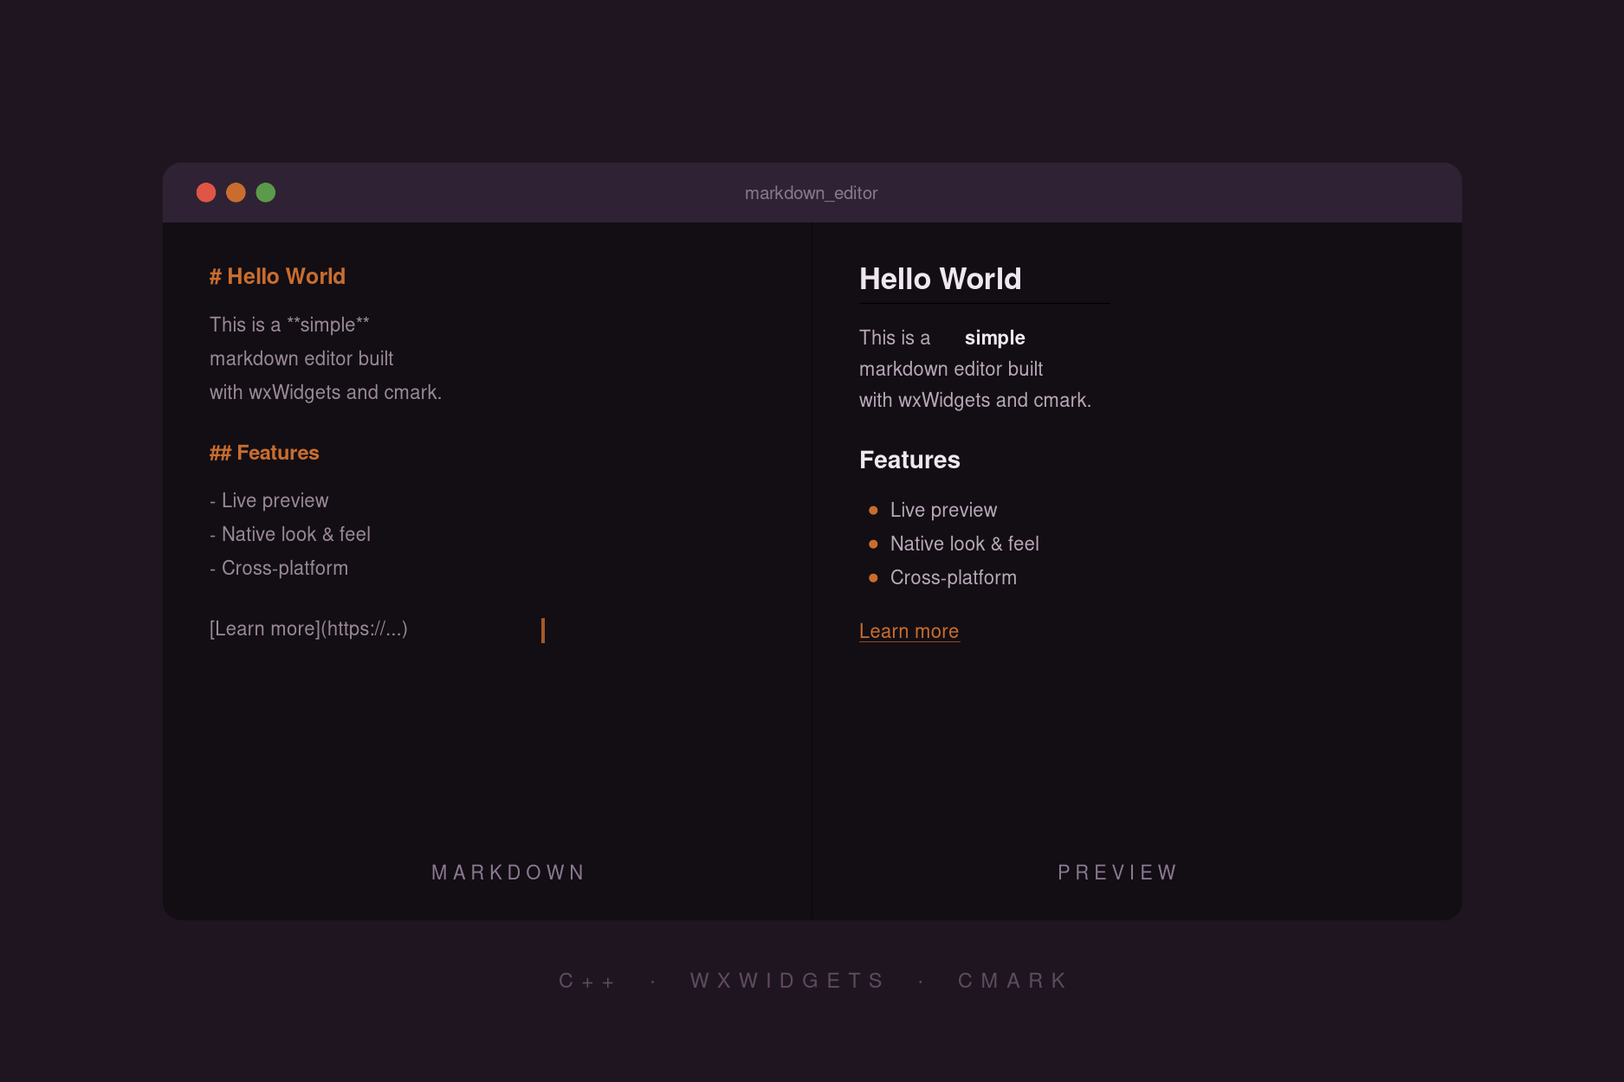Click the WXWIDGETS label in the footer
Image resolution: width=1624 pixels, height=1082 pixels.
pos(786,980)
